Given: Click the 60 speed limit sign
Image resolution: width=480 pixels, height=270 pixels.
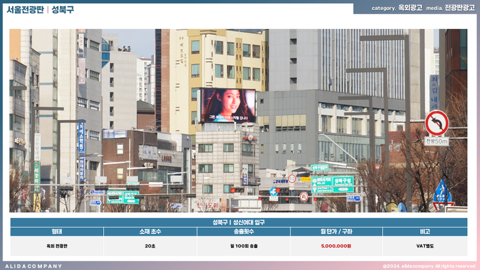Looking at the screenshot, I should click(292, 179).
